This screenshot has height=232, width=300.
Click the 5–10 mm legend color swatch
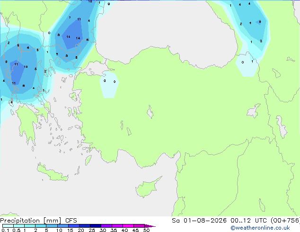(x=52, y=226)
